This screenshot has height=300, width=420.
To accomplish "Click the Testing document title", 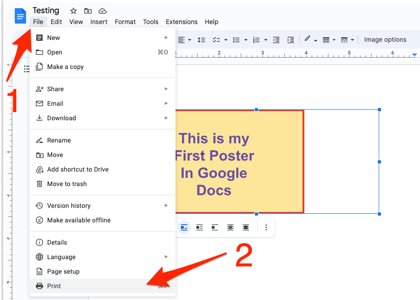I will (46, 10).
